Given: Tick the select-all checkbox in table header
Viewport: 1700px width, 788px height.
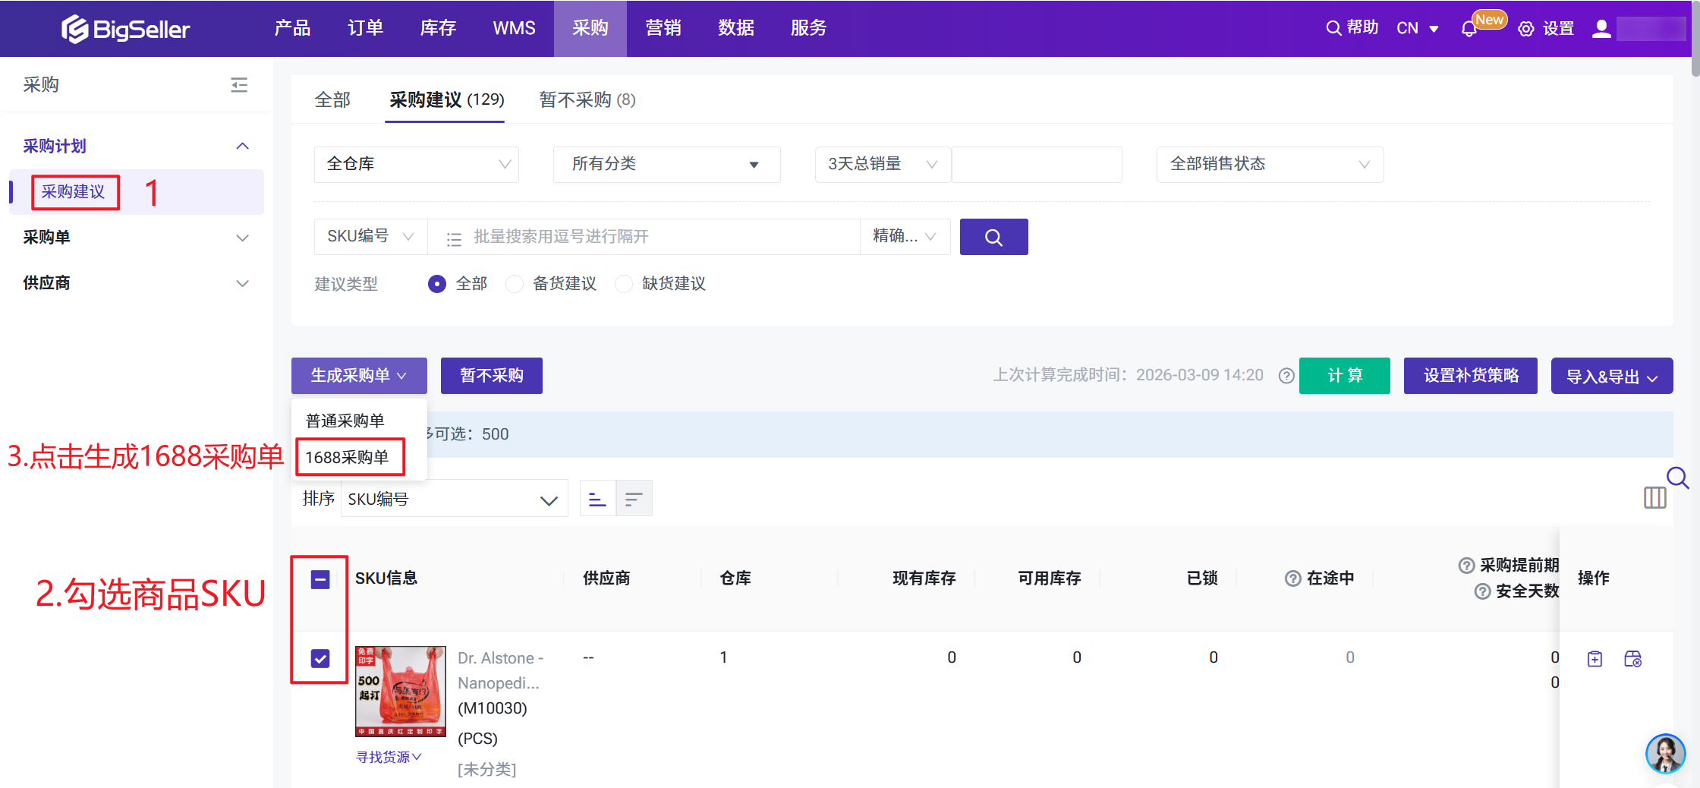Looking at the screenshot, I should [320, 579].
